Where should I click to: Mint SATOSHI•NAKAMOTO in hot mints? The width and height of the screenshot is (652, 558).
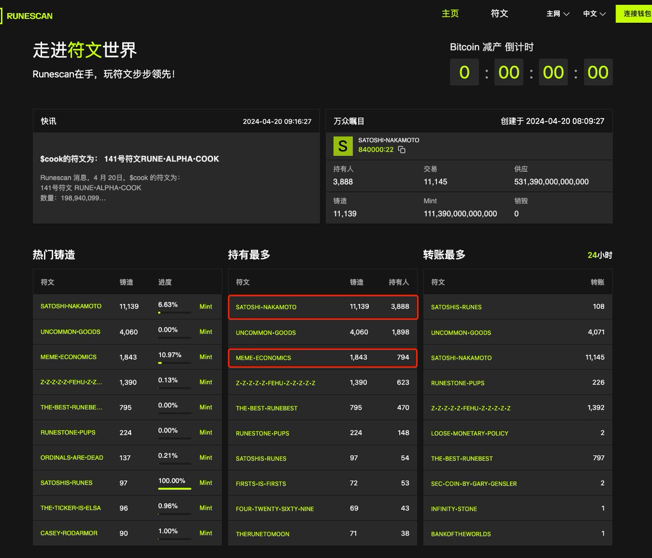tap(206, 307)
